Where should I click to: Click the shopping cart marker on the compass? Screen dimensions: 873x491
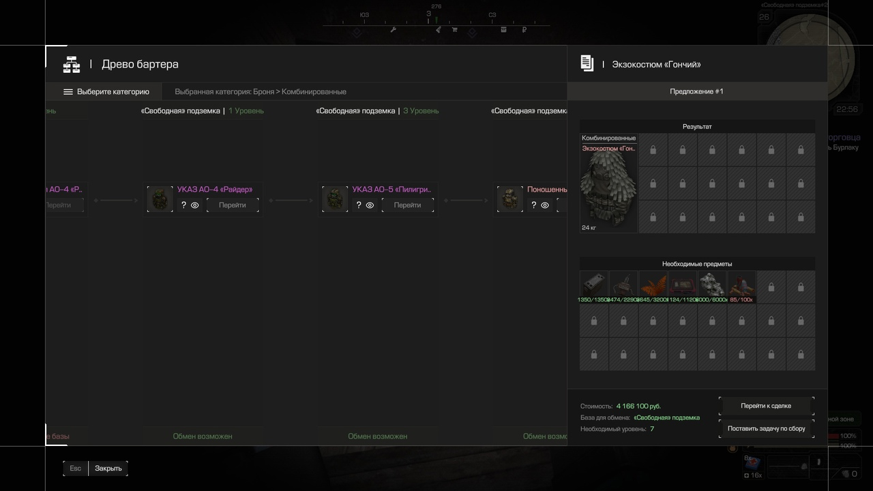454,29
